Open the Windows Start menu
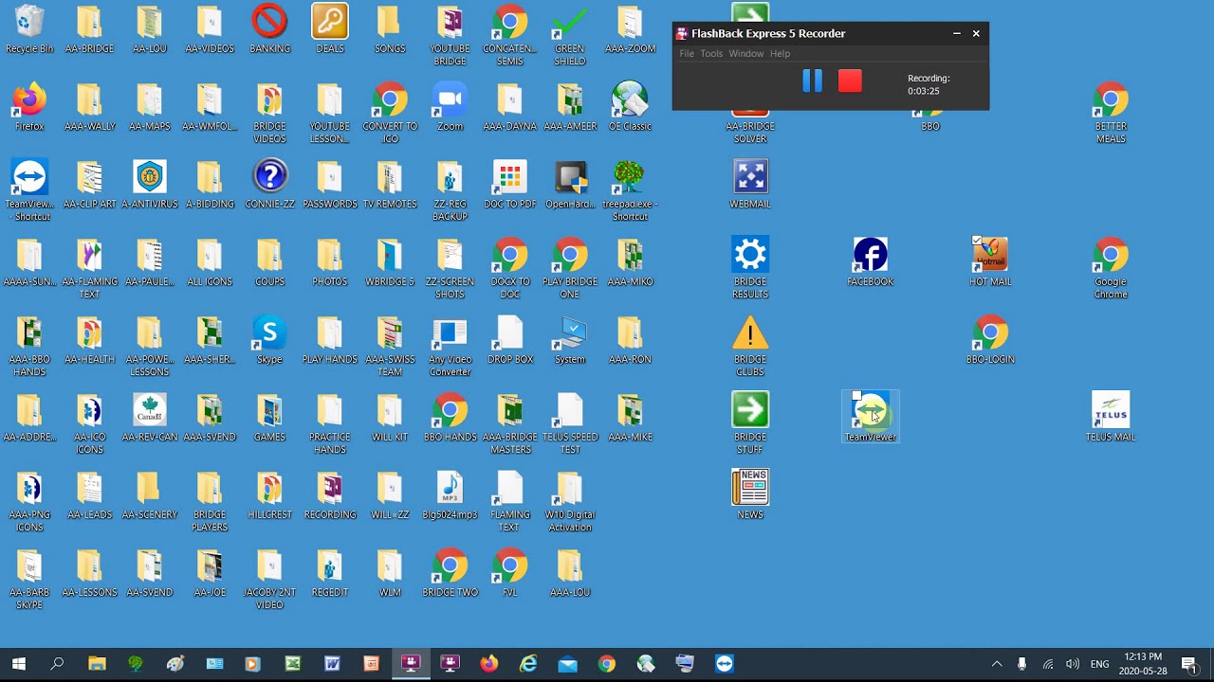 click(19, 664)
